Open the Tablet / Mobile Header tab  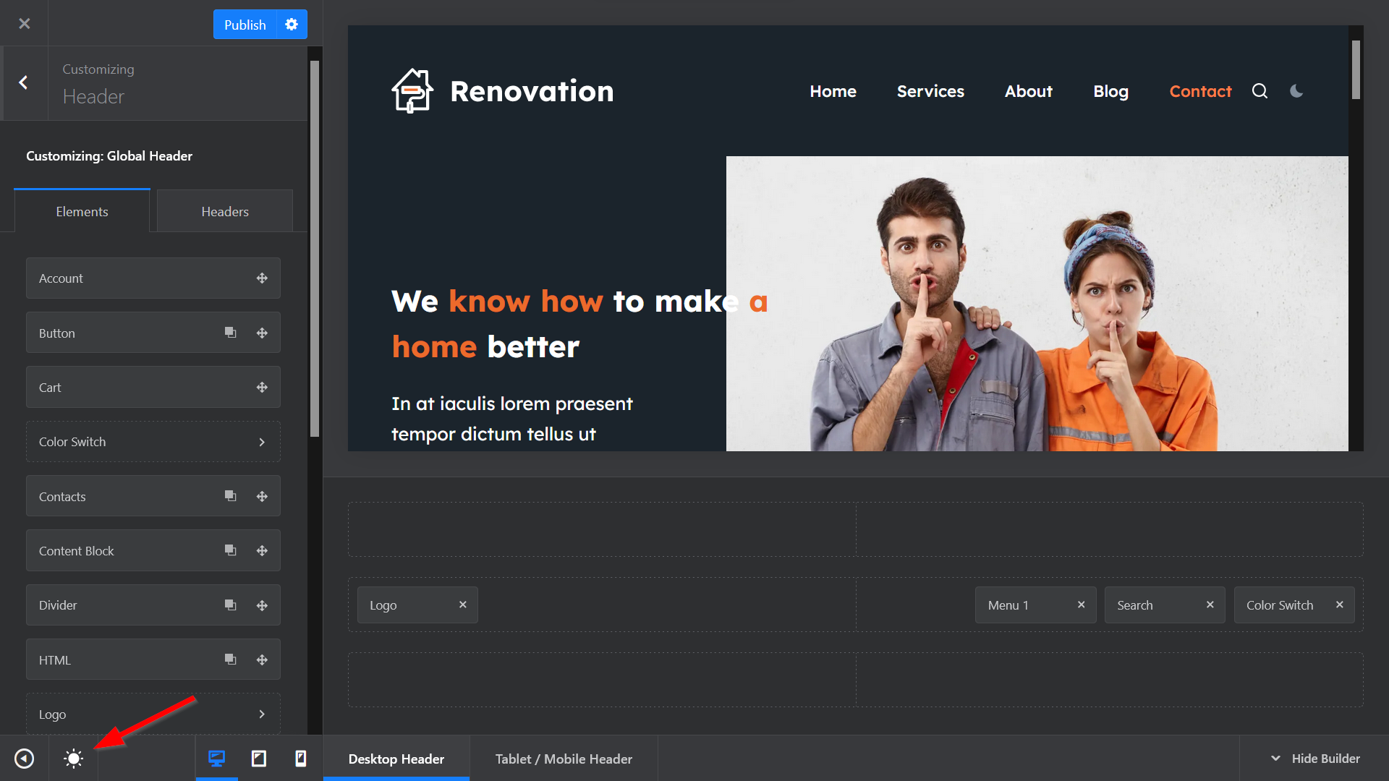(x=564, y=759)
